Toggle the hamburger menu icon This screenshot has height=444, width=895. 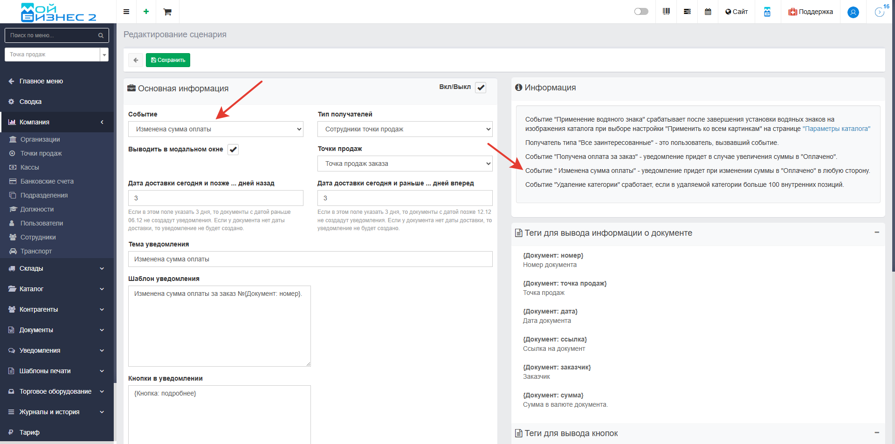click(x=126, y=12)
